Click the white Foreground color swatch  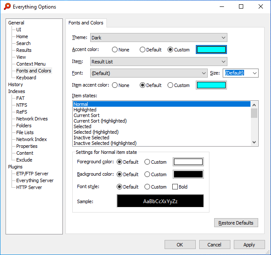[188, 162]
